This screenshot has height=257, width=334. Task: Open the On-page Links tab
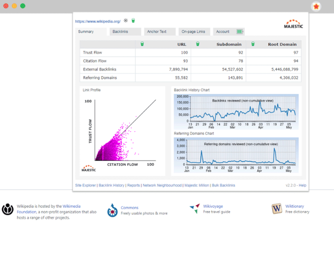click(x=194, y=32)
